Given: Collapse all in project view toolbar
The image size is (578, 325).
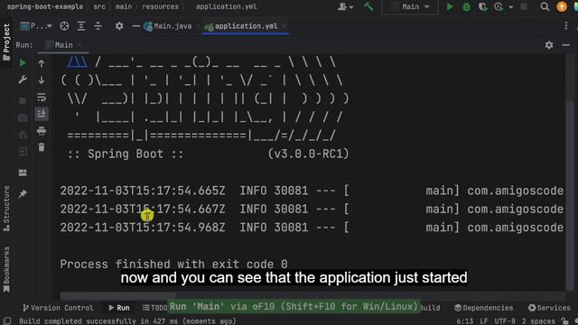Looking at the screenshot, I should coord(98,26).
